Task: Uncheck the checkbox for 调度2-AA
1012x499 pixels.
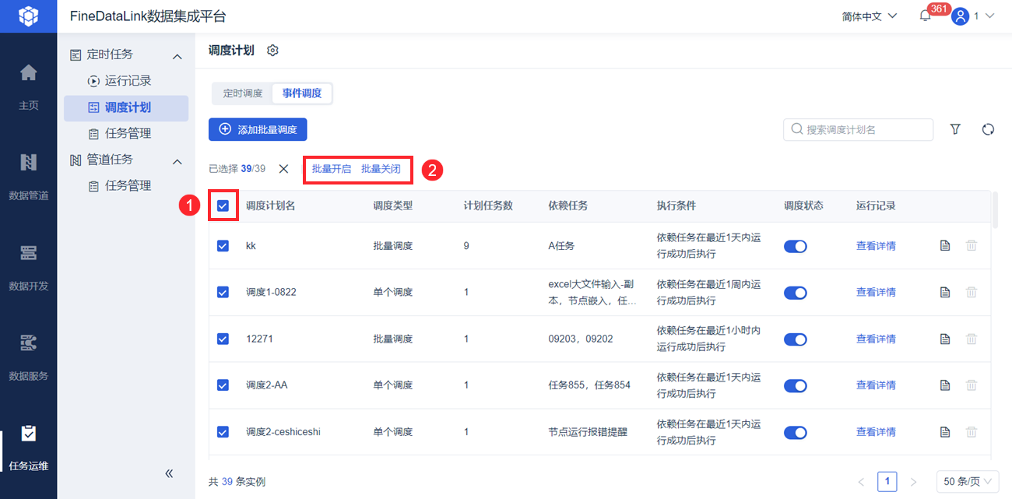Action: [223, 385]
